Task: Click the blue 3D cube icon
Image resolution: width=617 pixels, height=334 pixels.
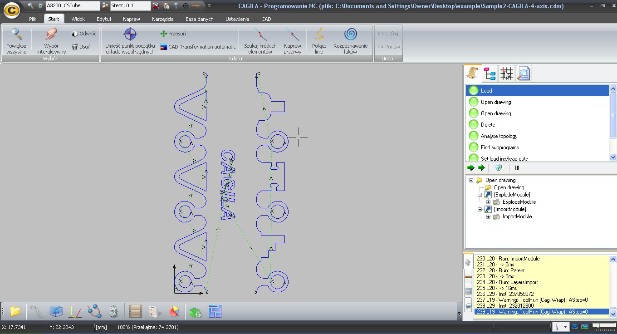Action: pyautogui.click(x=56, y=311)
